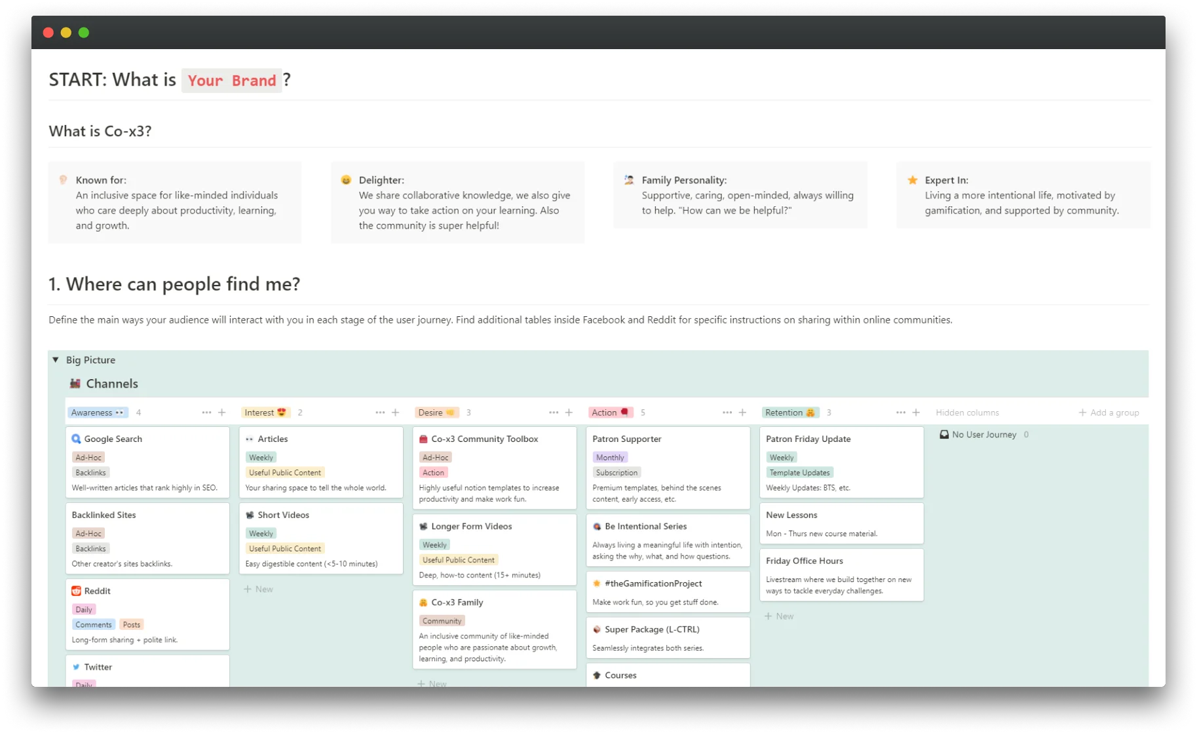Open the New Lessons card
The height and width of the screenshot is (734, 1197).
tap(842, 523)
